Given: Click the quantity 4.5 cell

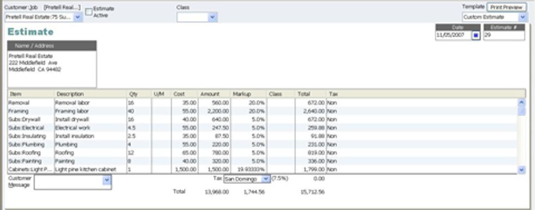Looking at the screenshot, I should (x=139, y=128).
